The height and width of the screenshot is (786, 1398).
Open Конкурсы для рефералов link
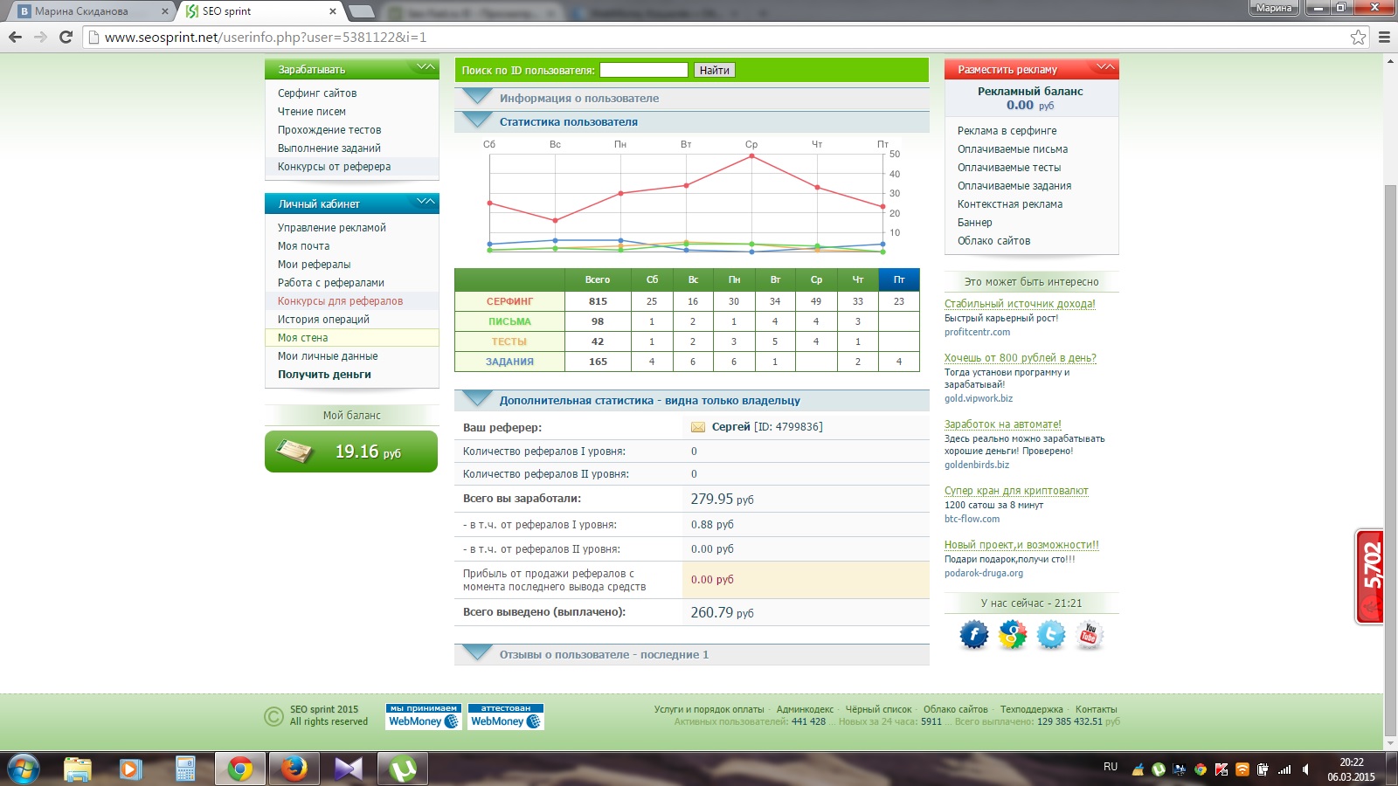pos(341,301)
